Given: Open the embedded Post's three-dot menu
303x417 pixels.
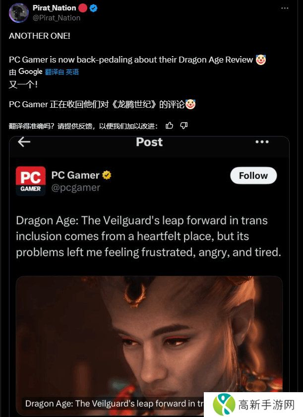Looking at the screenshot, I should [x=262, y=142].
